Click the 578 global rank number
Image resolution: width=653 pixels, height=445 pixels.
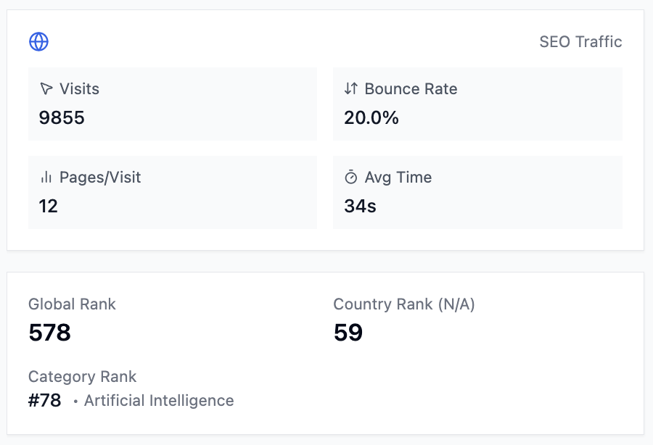(49, 333)
